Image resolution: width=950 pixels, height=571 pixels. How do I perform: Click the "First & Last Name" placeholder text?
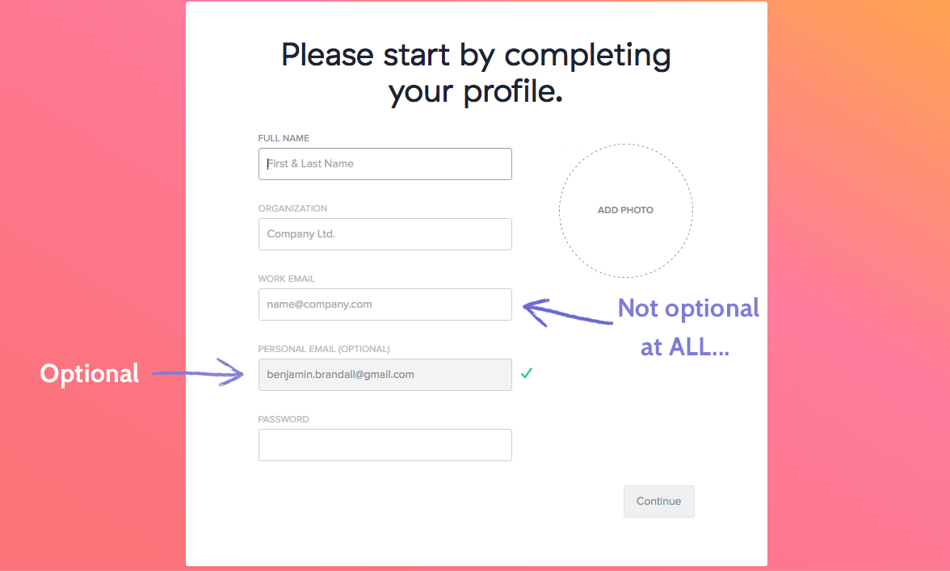[x=311, y=163]
